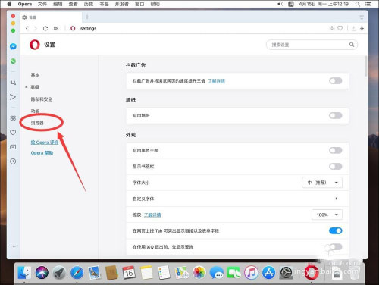Open the 文件 menu
The height and width of the screenshot is (285, 379).
point(42,4)
